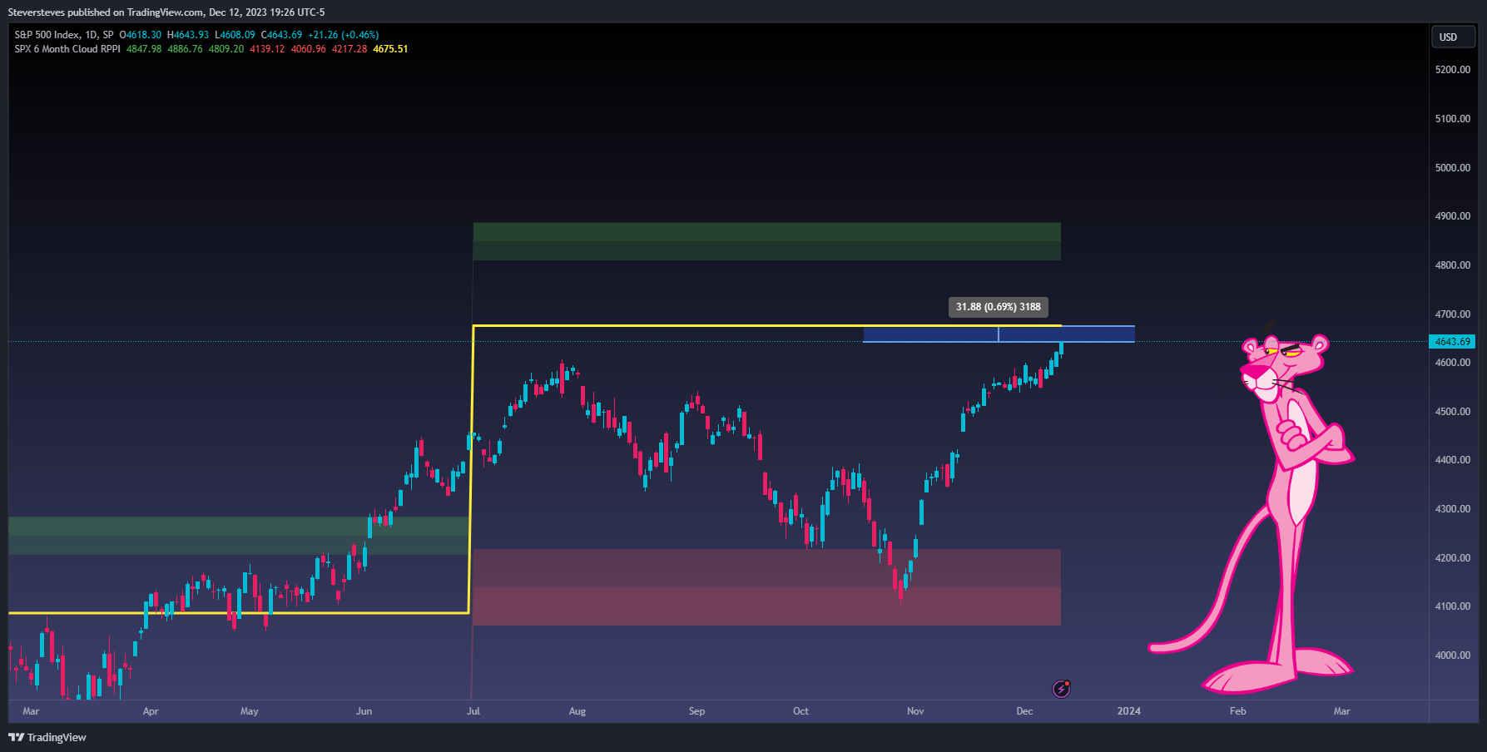The height and width of the screenshot is (752, 1487).
Task: Click the May time axis label
Action: click(x=250, y=711)
